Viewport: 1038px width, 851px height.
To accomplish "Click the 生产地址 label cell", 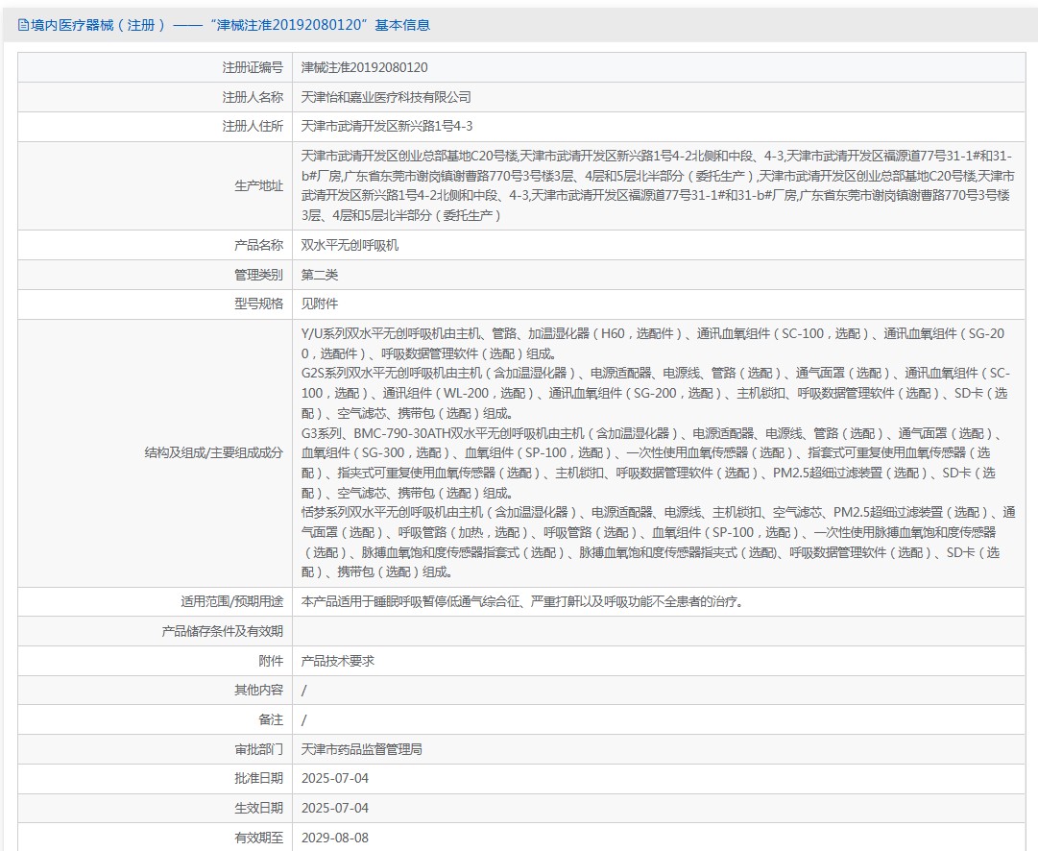I will [155, 186].
